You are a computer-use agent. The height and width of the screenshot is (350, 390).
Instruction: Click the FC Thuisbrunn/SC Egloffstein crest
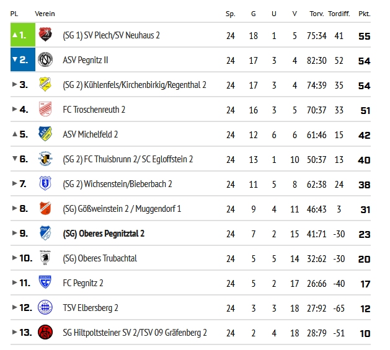[x=45, y=159]
